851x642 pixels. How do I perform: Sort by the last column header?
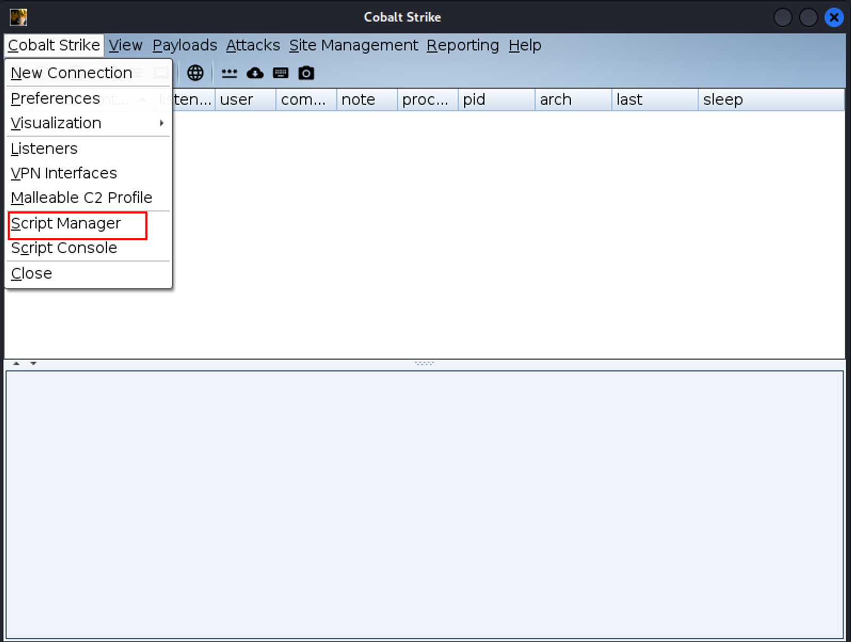[x=655, y=99]
